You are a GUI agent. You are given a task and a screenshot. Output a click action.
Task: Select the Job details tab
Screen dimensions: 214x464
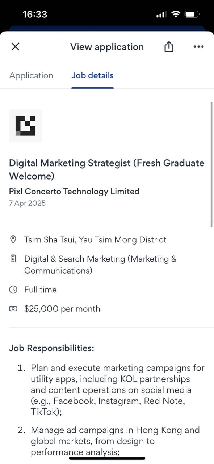click(x=92, y=75)
